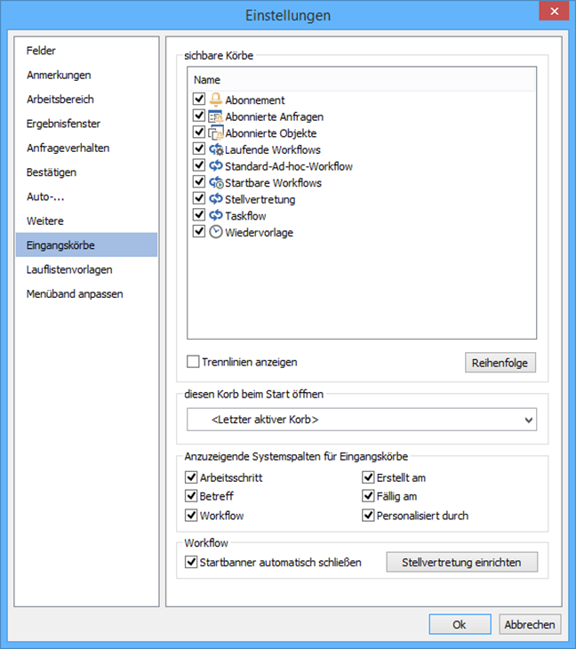576x649 pixels.
Task: Confirm settings with the Ok button
Action: click(459, 624)
